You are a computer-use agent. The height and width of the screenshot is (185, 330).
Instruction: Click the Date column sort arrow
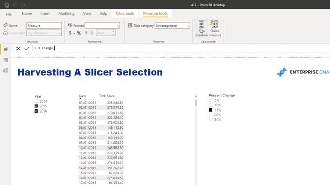(80, 98)
